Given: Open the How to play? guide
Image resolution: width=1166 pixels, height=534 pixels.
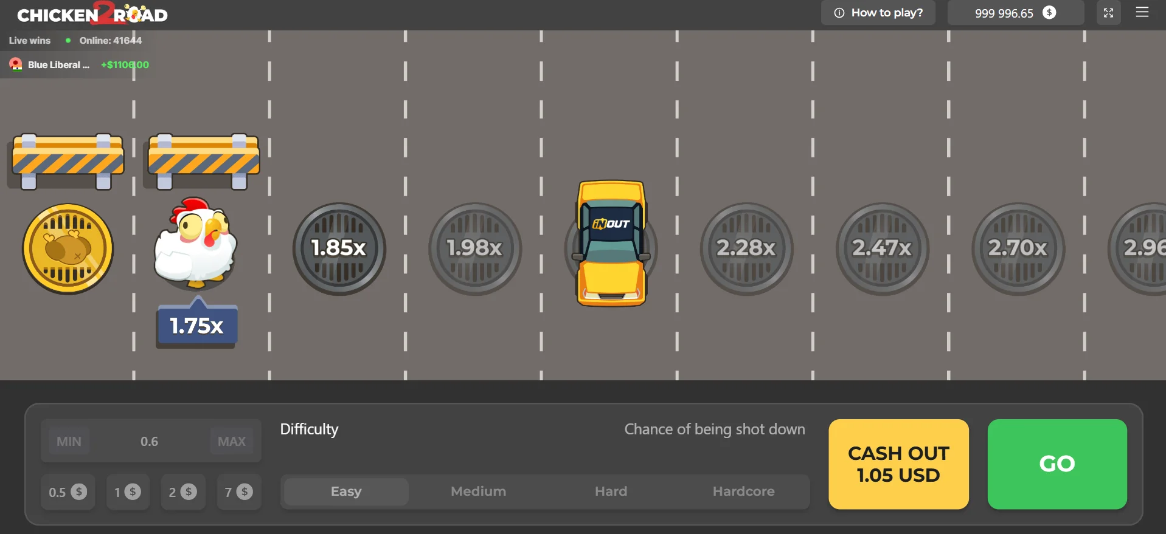Looking at the screenshot, I should coord(878,13).
